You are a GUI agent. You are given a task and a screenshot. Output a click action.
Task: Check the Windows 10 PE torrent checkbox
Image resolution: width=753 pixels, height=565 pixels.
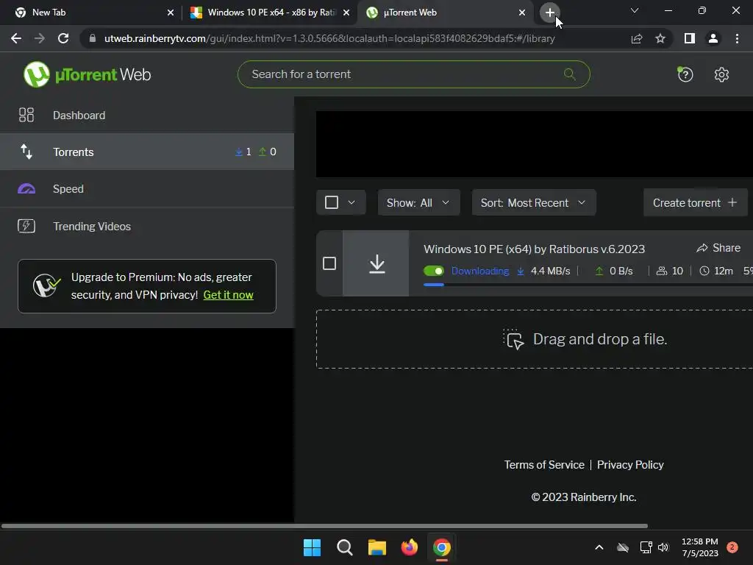click(329, 263)
